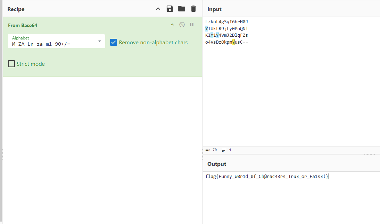Open the Alphabet dropdown arrow
This screenshot has height=224, width=380.
point(100,41)
